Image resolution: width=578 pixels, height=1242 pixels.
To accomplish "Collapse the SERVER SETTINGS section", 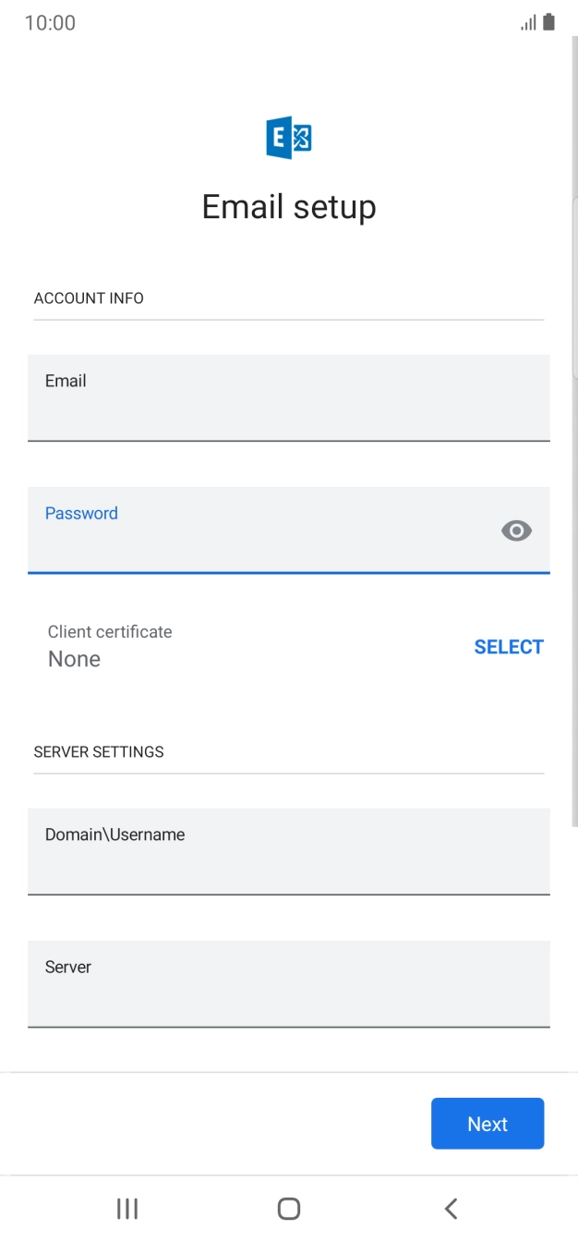I will 97,751.
